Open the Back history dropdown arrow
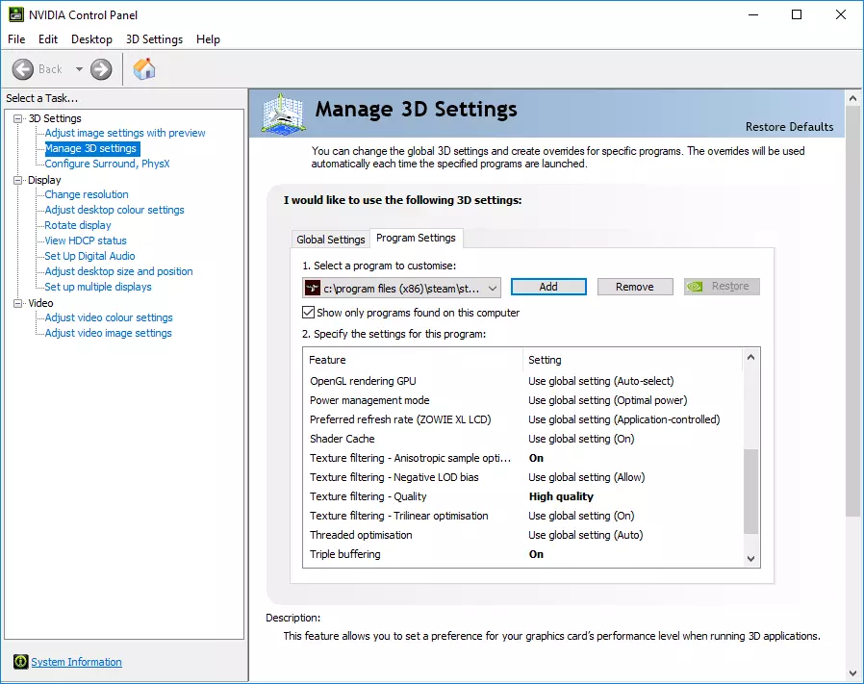This screenshot has width=864, height=684. [79, 69]
